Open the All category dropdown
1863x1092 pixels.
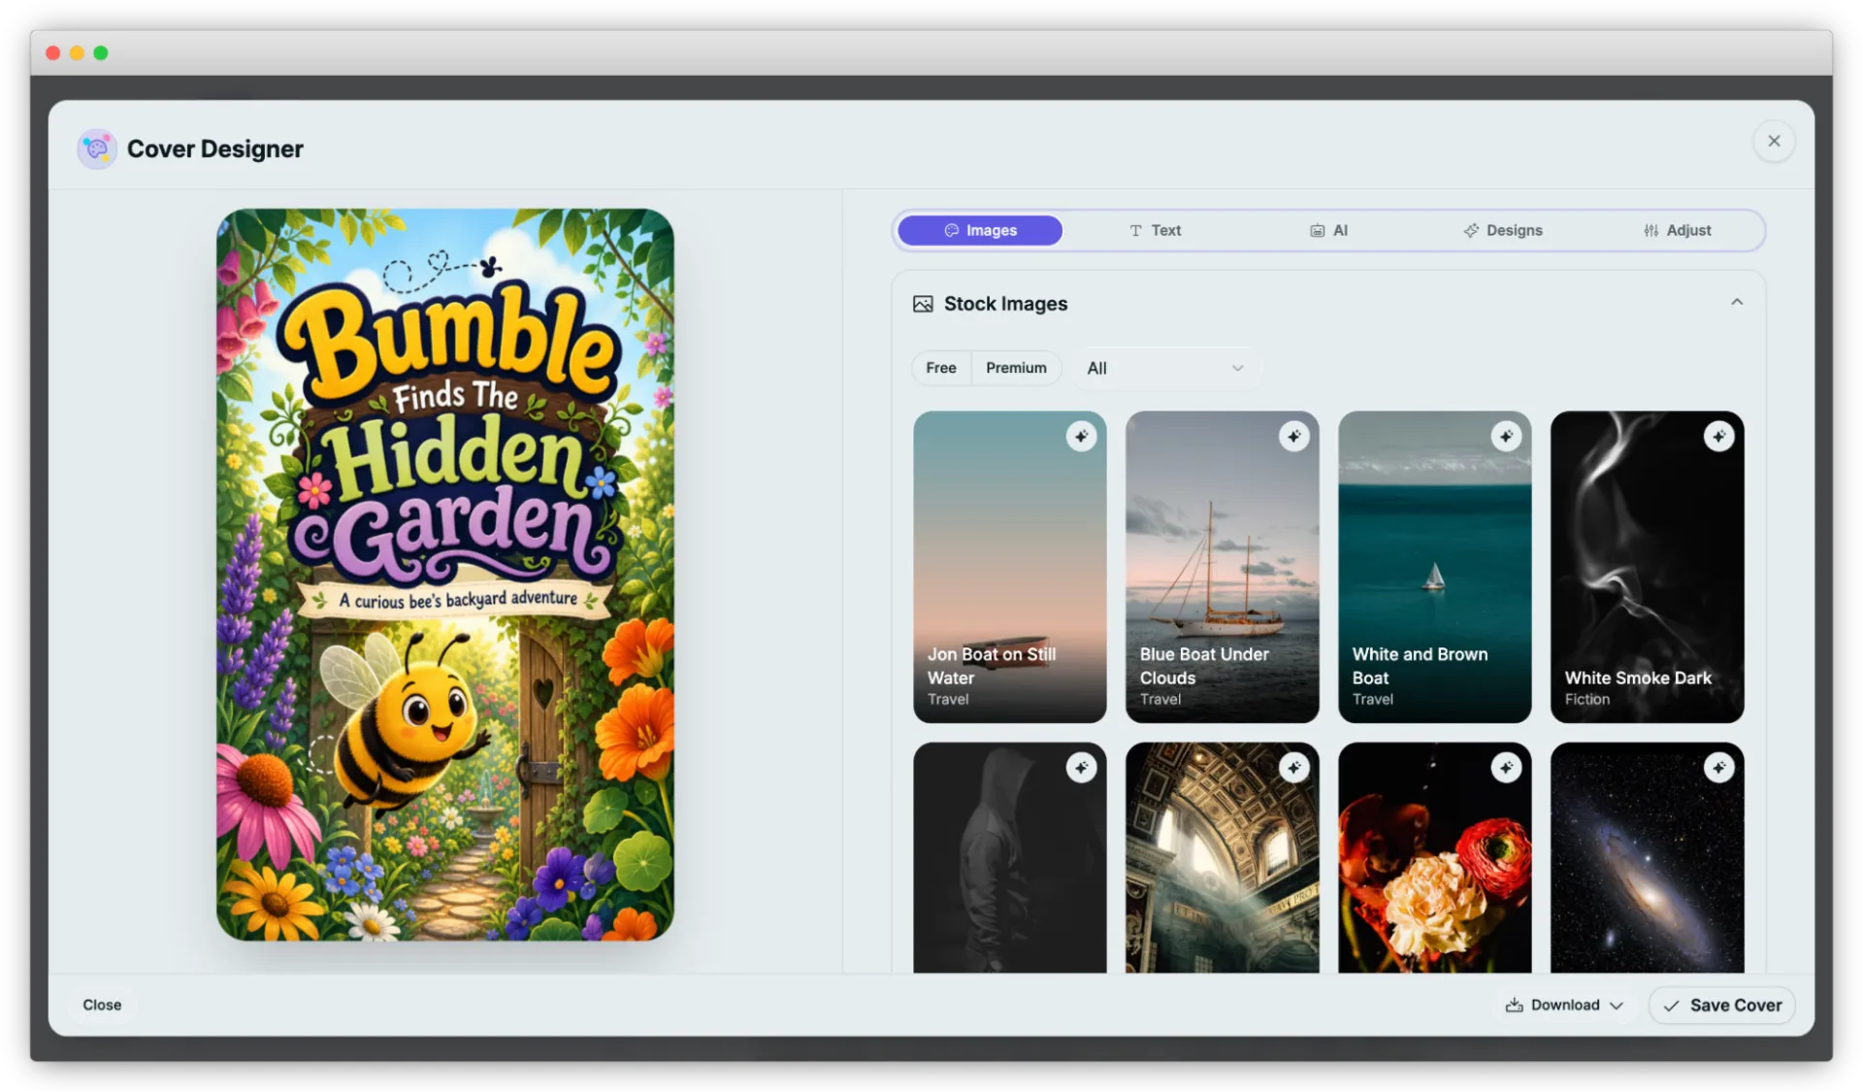pyautogui.click(x=1165, y=368)
